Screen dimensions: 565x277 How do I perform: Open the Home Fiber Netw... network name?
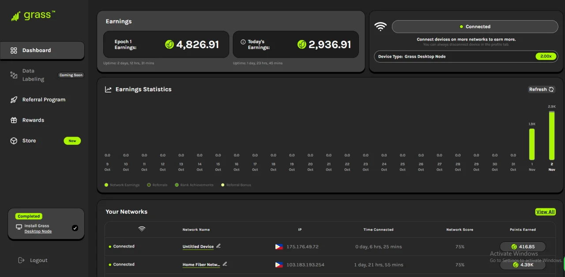tap(201, 265)
